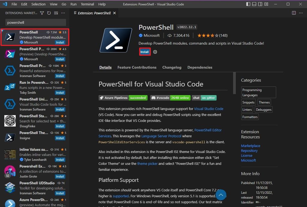Switch to the Feature Contributions tab
Image resolution: width=307 pixels, height=207 pixels.
click(137, 67)
